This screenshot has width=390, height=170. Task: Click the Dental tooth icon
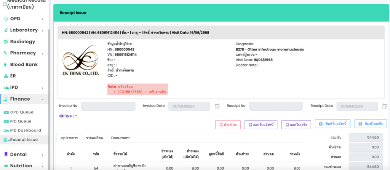tap(5, 154)
